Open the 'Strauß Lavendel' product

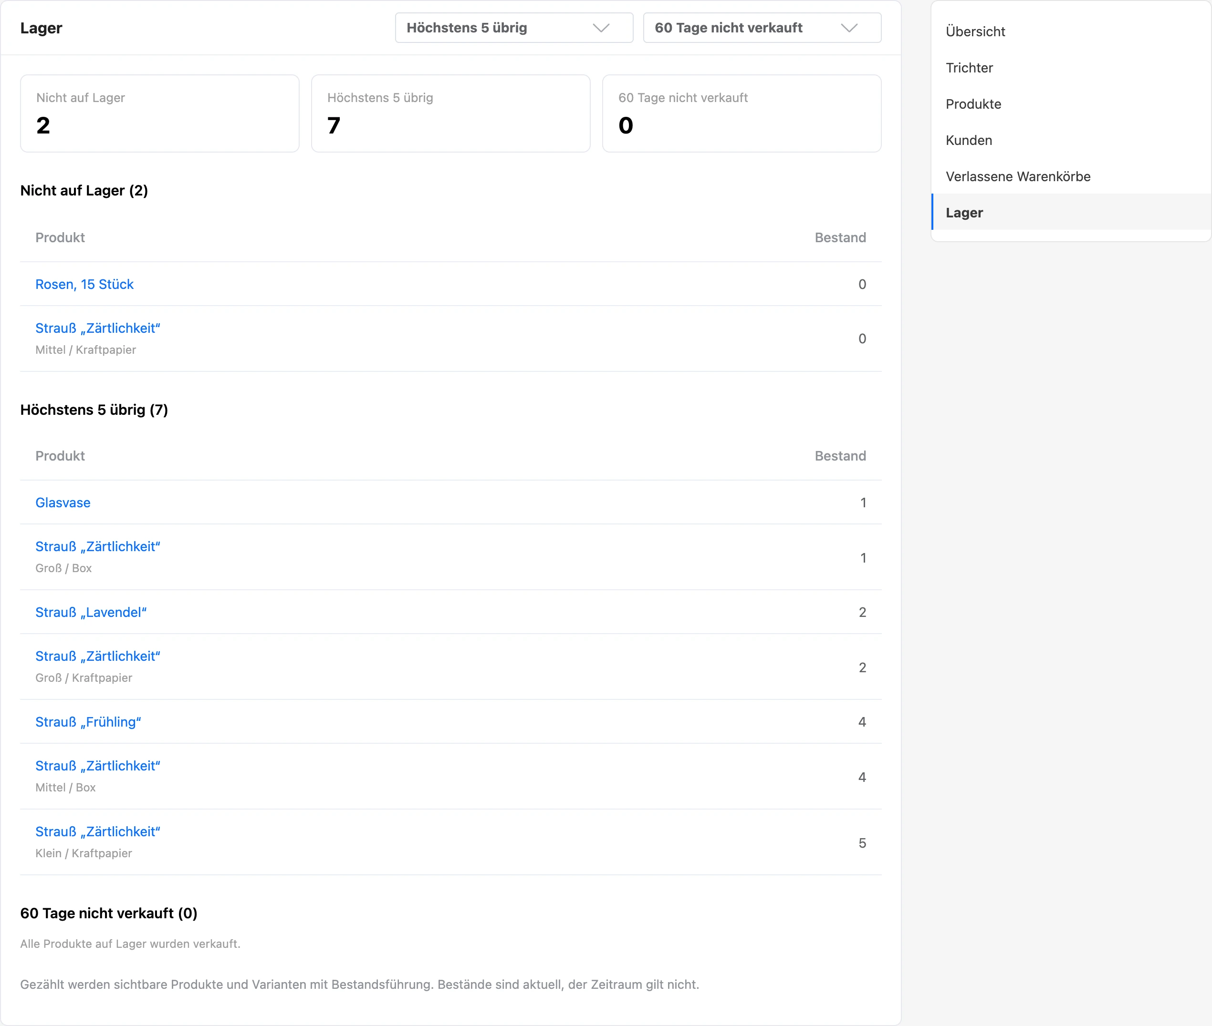[91, 613]
